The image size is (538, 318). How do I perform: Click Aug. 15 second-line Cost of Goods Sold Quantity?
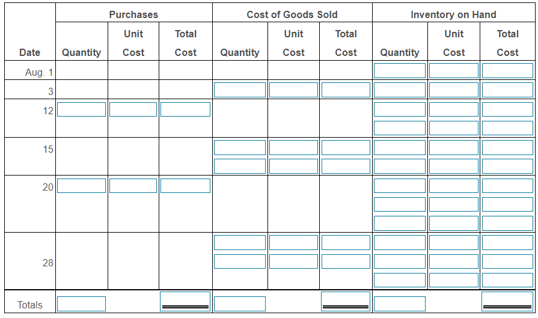(x=239, y=166)
